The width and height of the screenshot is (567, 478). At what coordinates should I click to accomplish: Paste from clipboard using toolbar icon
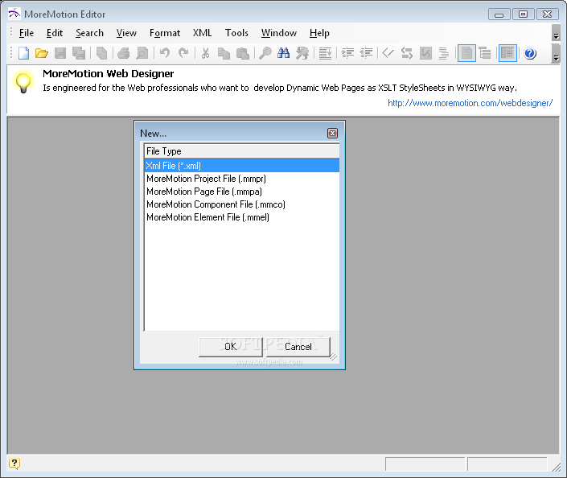pos(243,53)
